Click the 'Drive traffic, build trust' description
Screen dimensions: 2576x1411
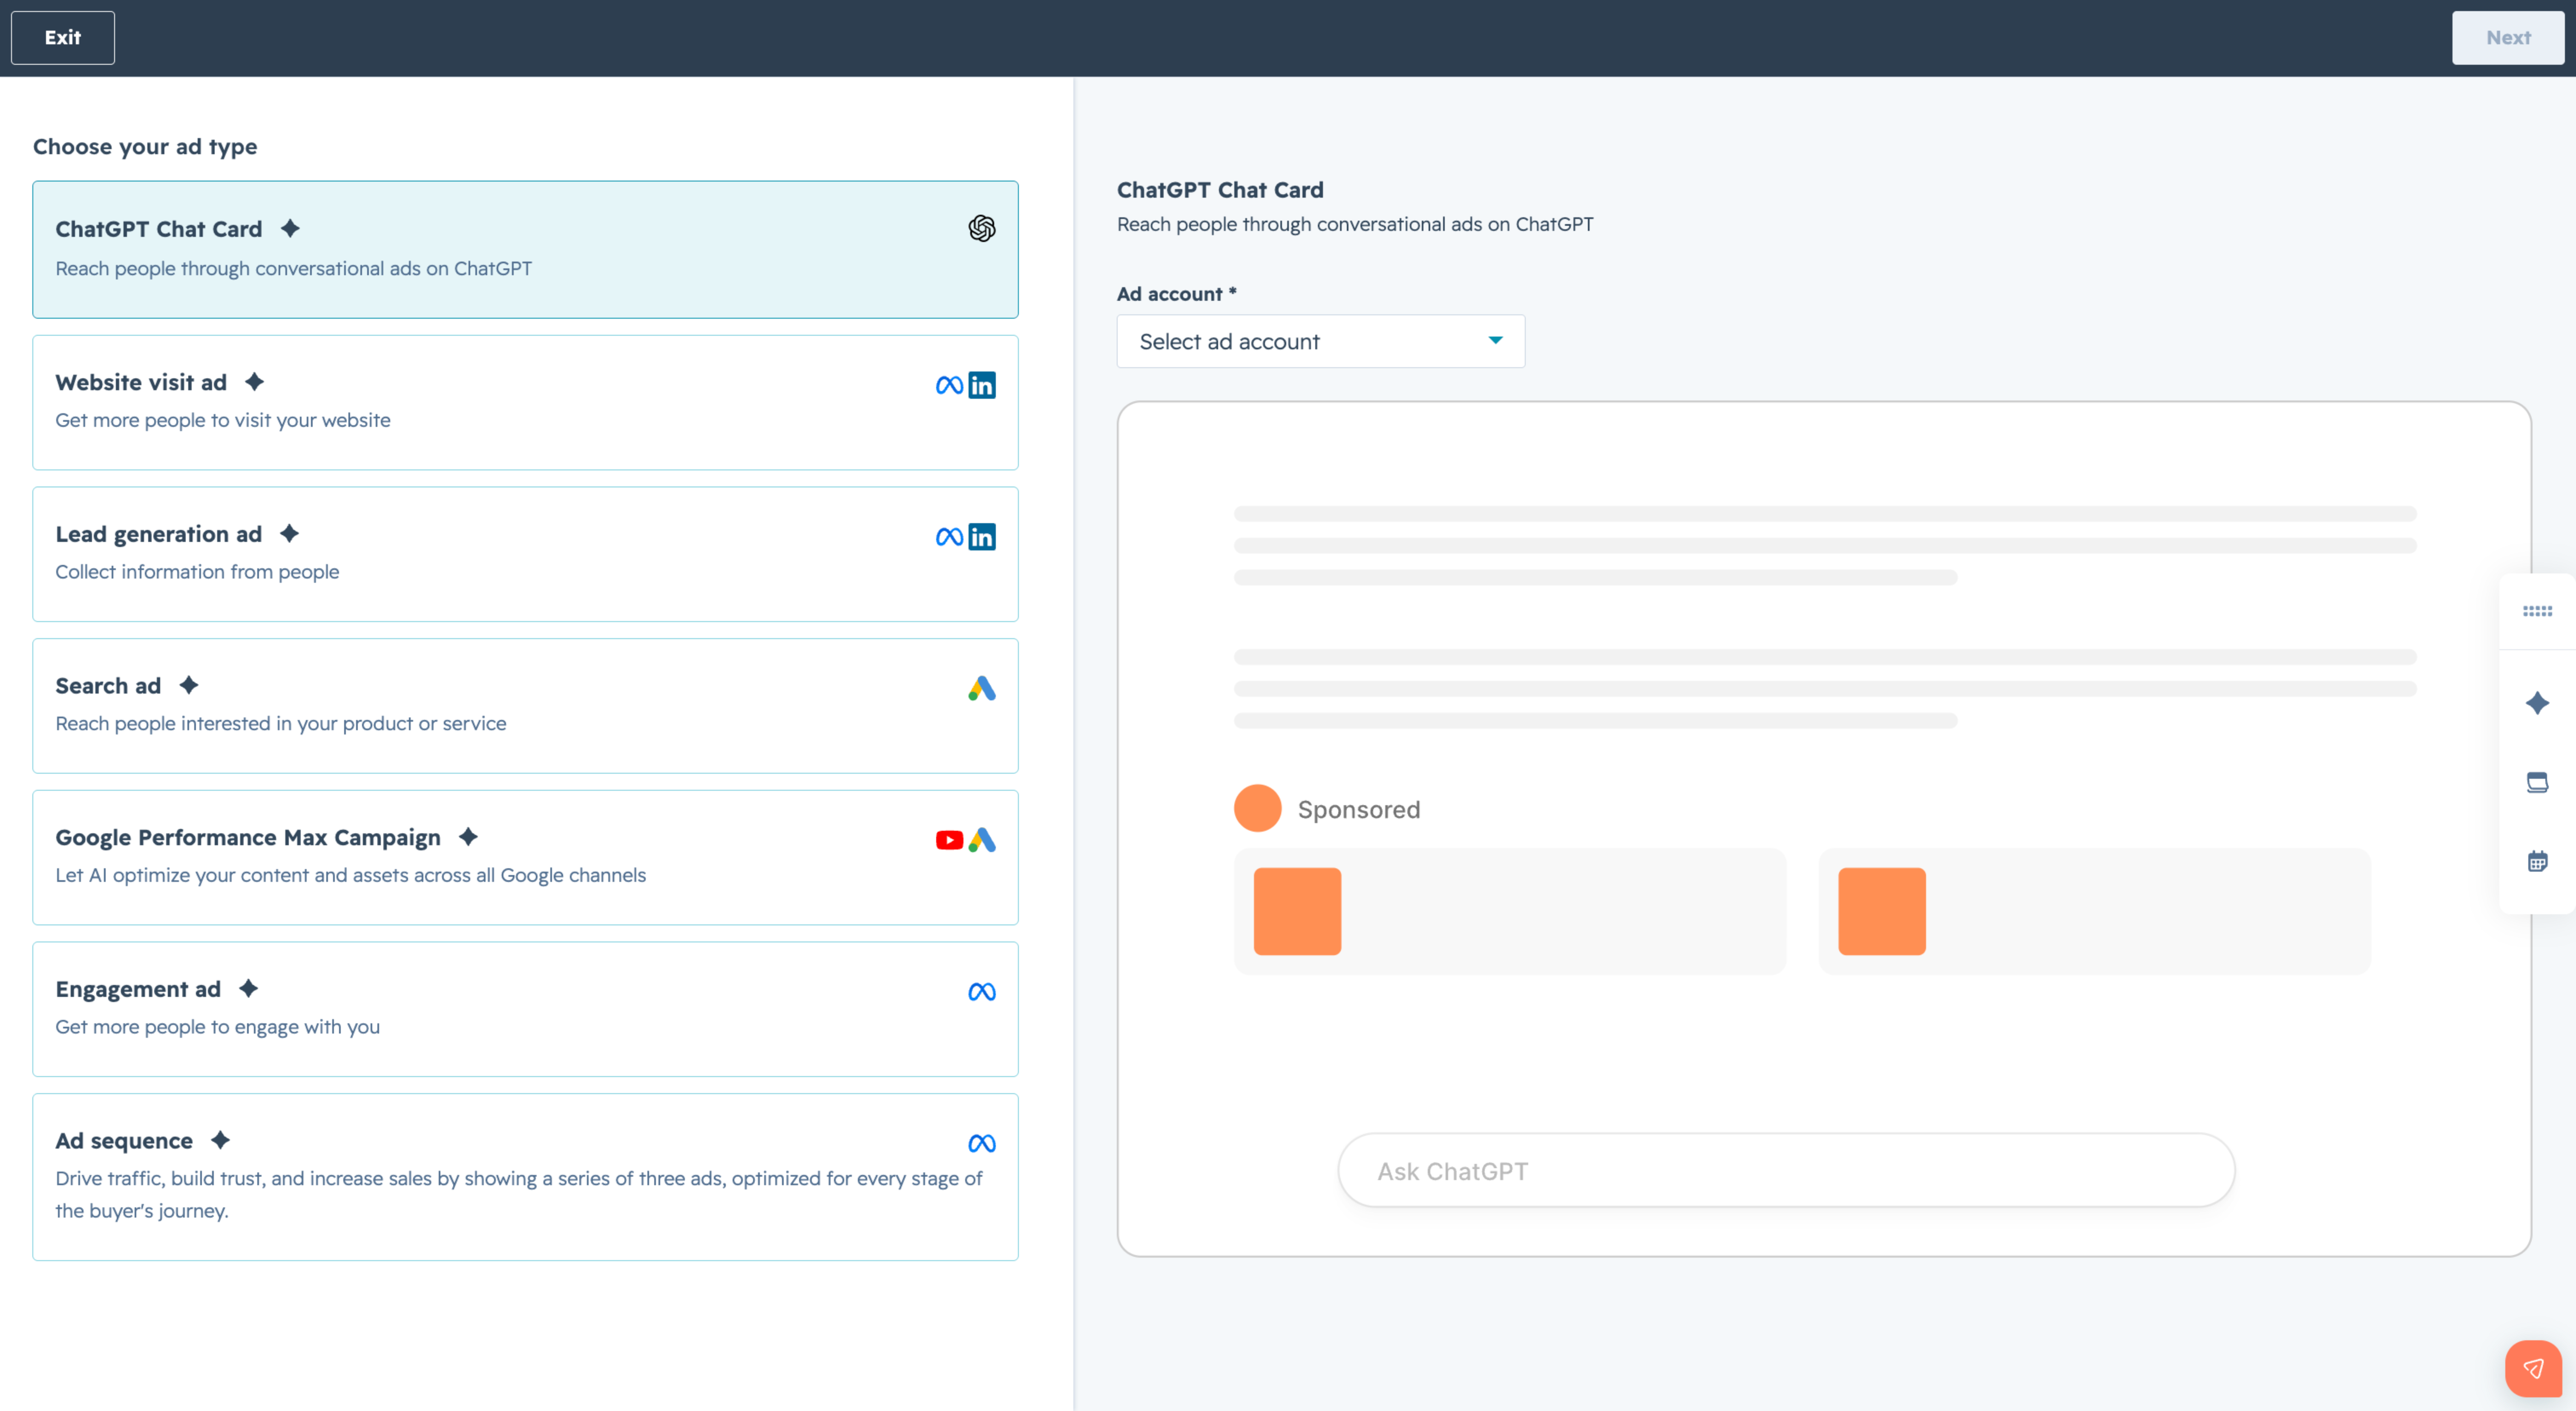click(x=519, y=1194)
